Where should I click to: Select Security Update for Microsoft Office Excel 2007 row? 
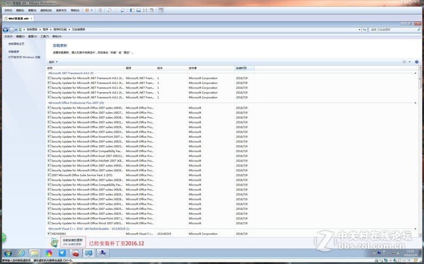(151, 156)
